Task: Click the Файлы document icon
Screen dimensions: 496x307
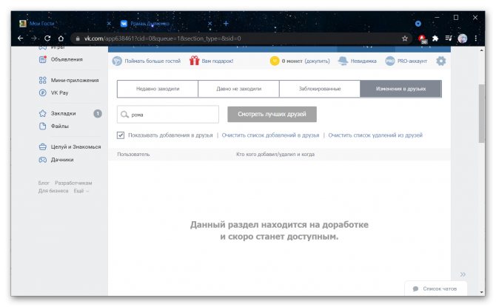Action: 43,126
